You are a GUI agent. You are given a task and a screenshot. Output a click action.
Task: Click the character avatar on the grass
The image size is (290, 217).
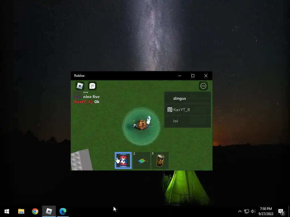click(x=142, y=123)
